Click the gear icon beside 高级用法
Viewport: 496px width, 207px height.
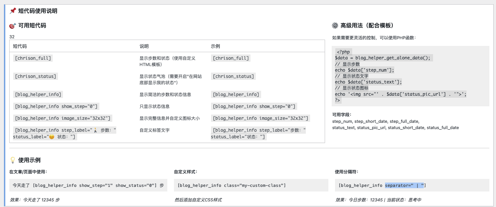click(x=335, y=25)
